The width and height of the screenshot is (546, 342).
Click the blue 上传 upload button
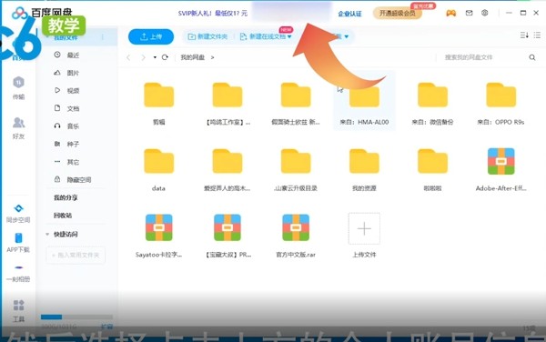(x=151, y=36)
